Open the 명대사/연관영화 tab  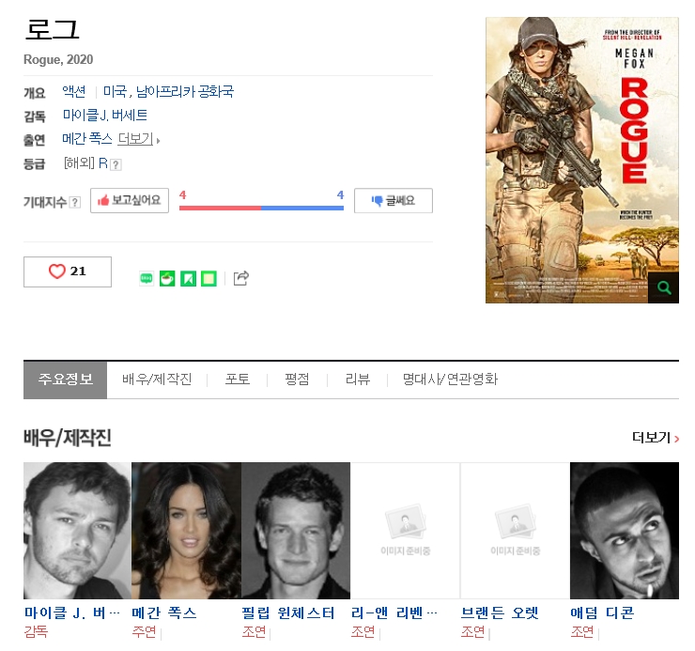tap(450, 380)
